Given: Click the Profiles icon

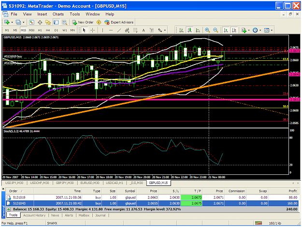Looking at the screenshot, I should click(x=18, y=22).
